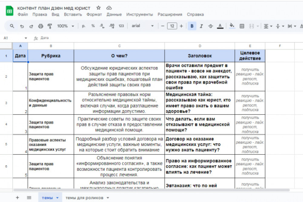Screen dimensions: 303x202
Task: Select column A header
Action: (x=20, y=46)
